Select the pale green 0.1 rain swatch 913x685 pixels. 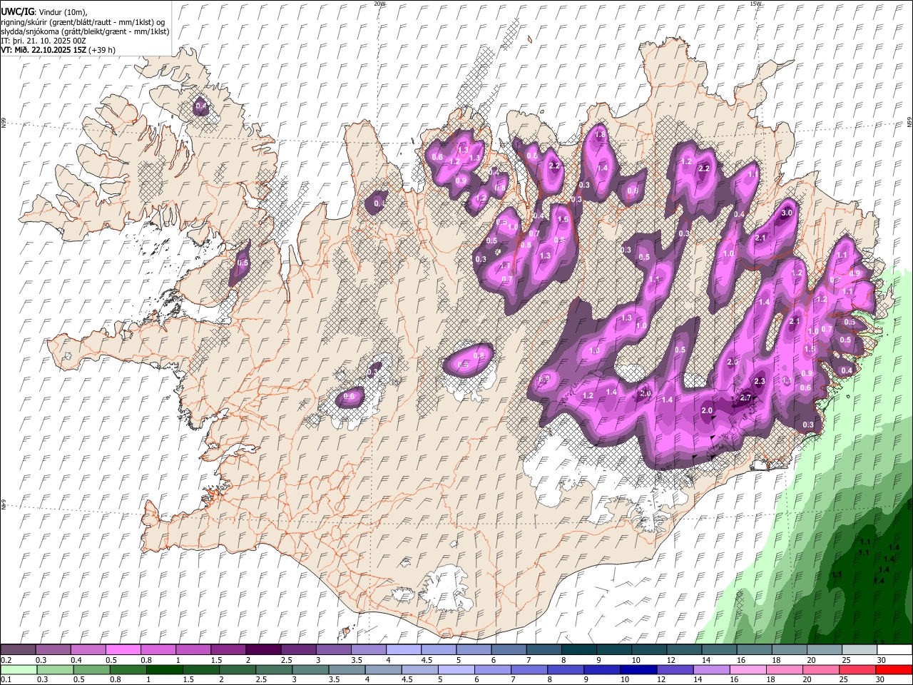pyautogui.click(x=19, y=669)
